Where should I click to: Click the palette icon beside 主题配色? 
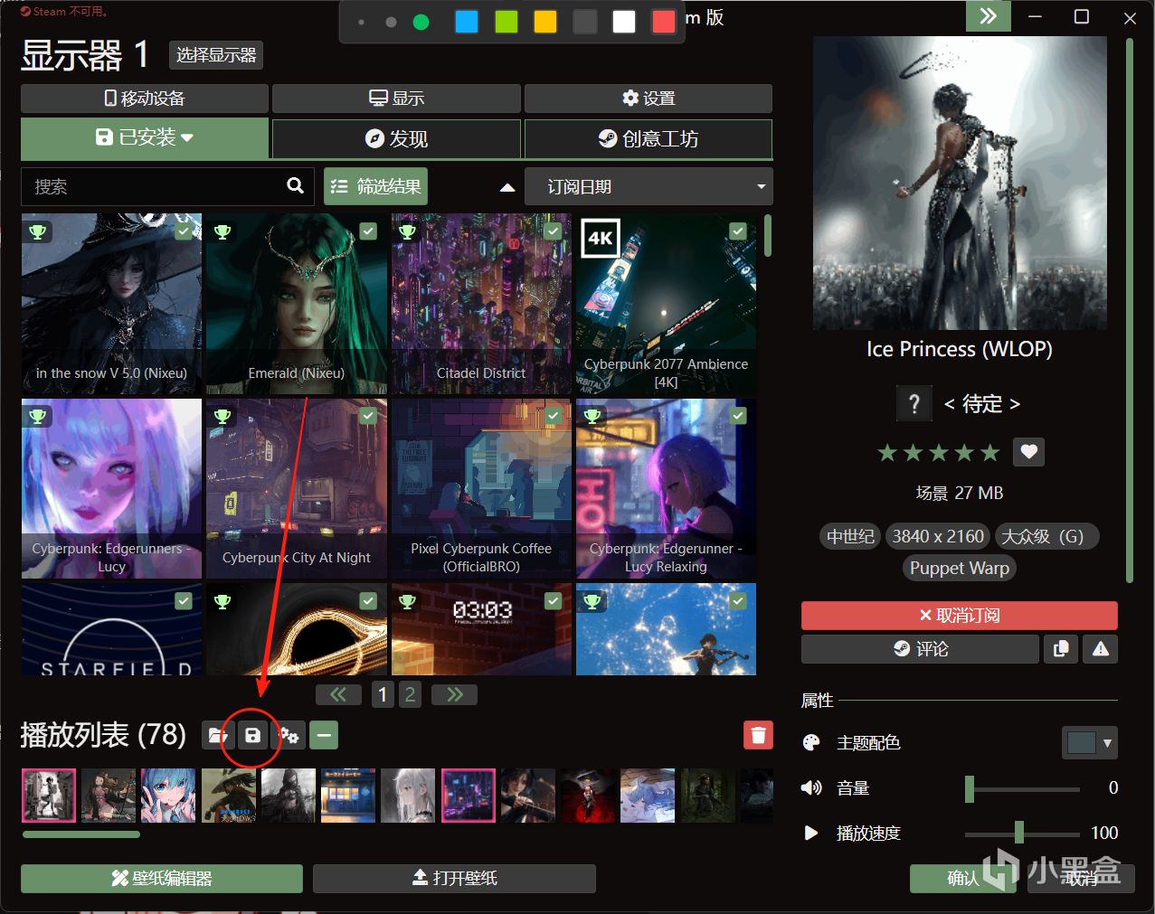811,742
